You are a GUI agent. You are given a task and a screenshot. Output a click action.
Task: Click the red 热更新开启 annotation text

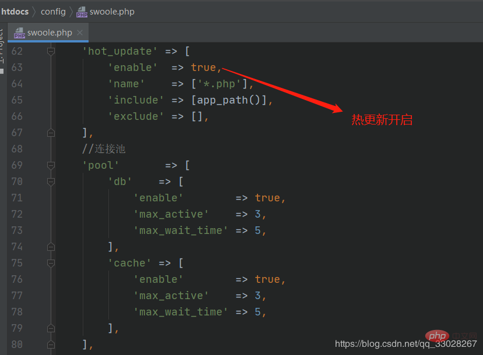pos(382,120)
